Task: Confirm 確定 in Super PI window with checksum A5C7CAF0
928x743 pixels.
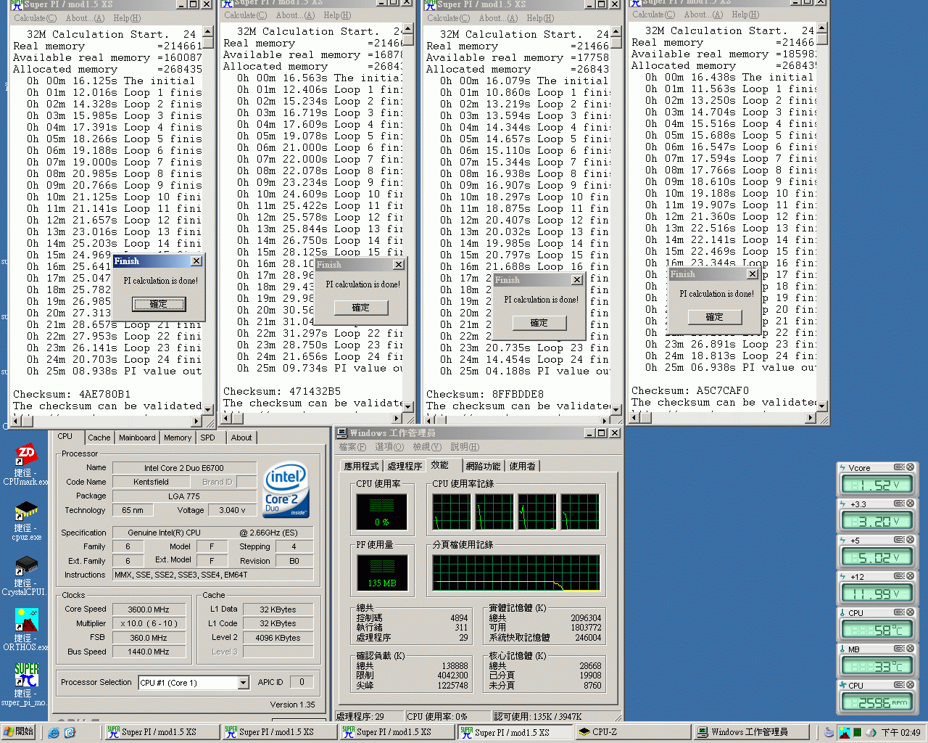Action: pyautogui.click(x=714, y=317)
